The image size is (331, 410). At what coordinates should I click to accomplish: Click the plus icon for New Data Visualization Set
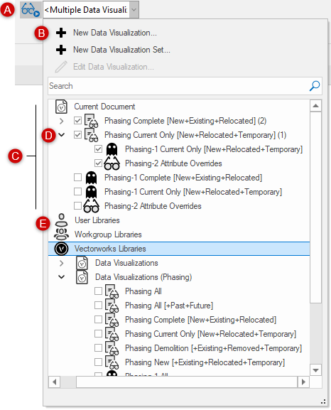click(61, 50)
